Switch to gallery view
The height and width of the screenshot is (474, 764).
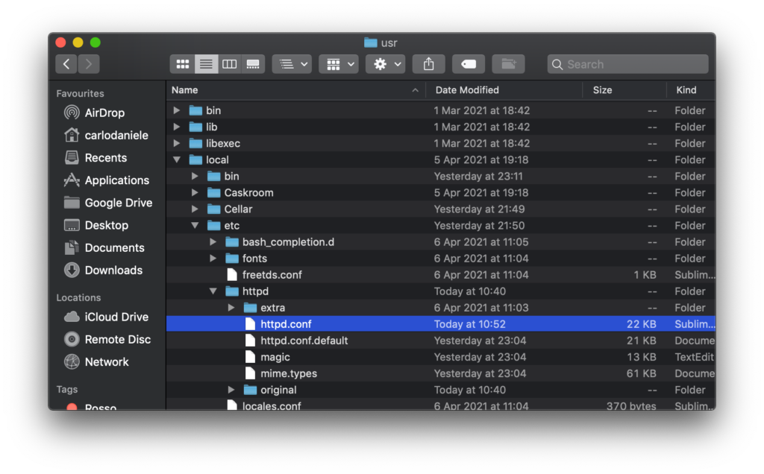pyautogui.click(x=253, y=64)
